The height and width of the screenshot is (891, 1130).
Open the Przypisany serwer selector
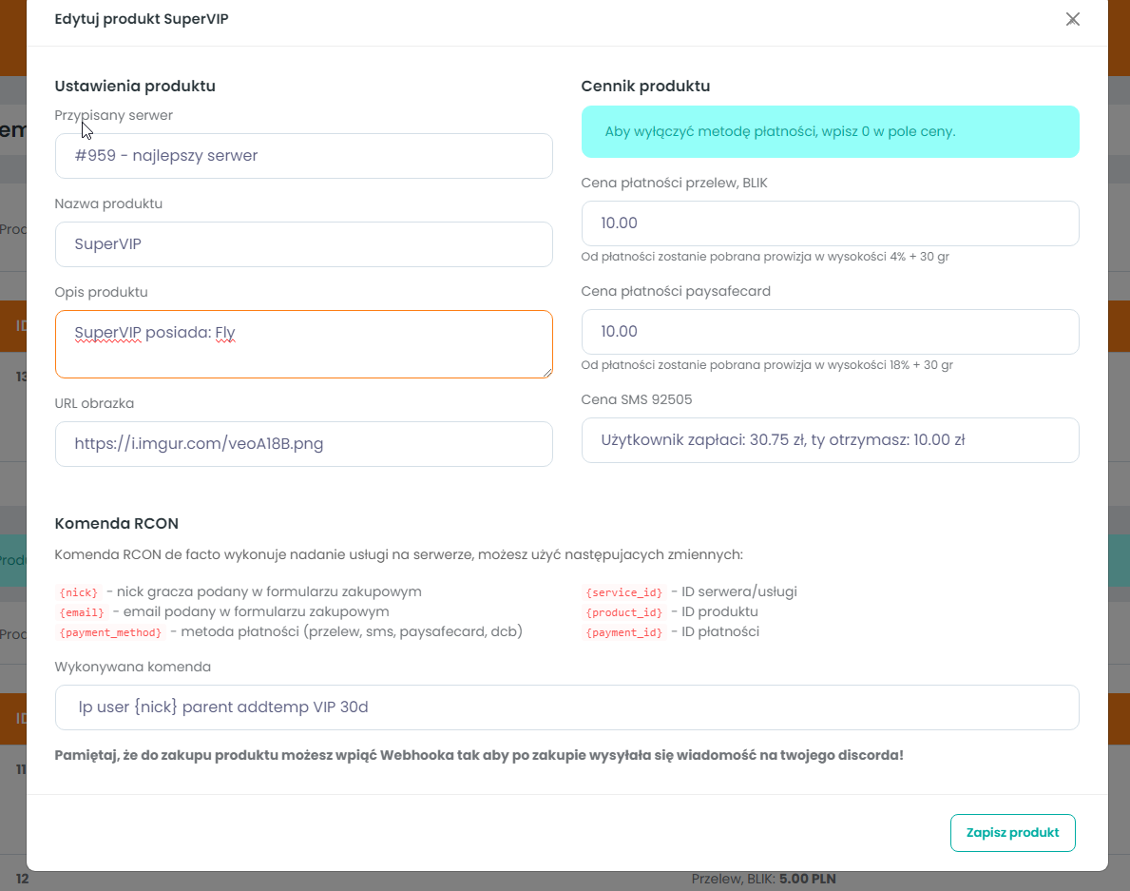(303, 156)
